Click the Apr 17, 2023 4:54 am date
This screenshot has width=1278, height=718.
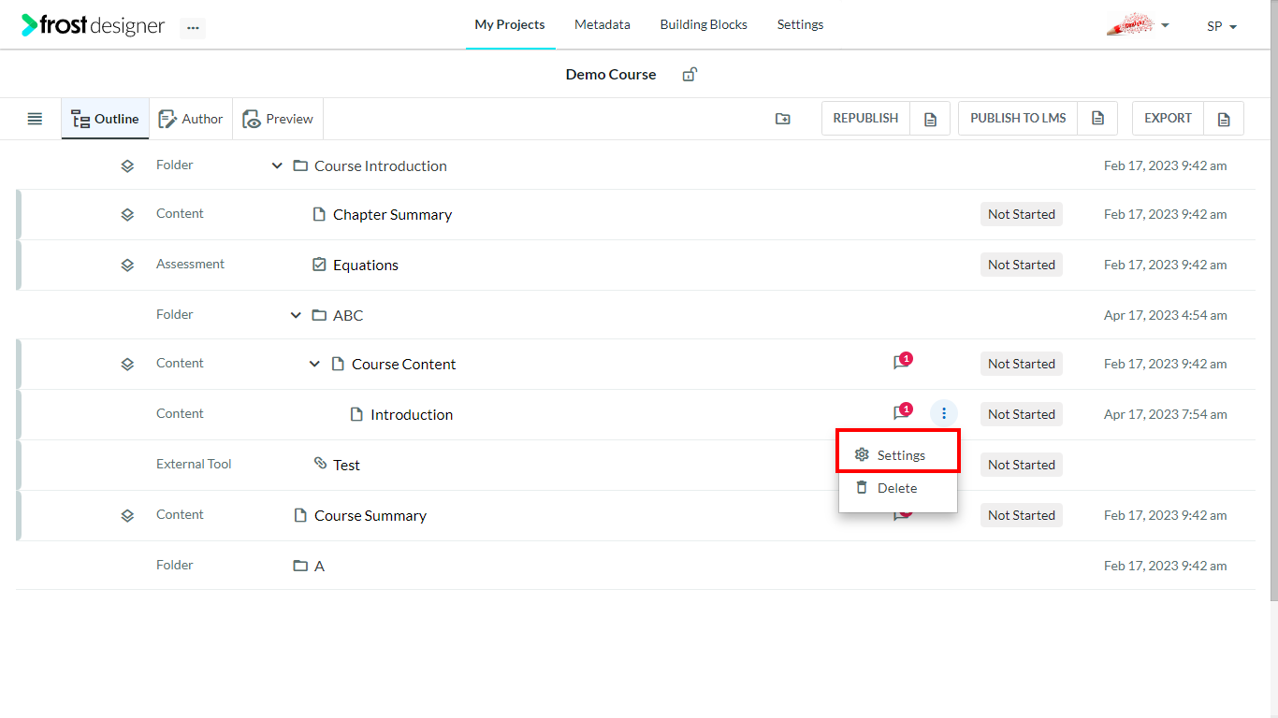pos(1166,315)
